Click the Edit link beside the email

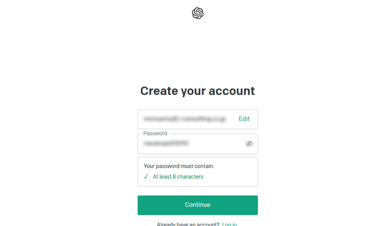(244, 119)
